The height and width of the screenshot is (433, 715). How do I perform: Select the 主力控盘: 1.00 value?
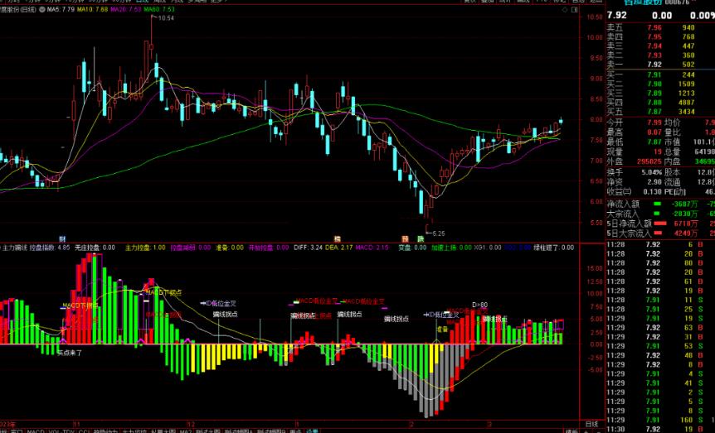pos(145,248)
